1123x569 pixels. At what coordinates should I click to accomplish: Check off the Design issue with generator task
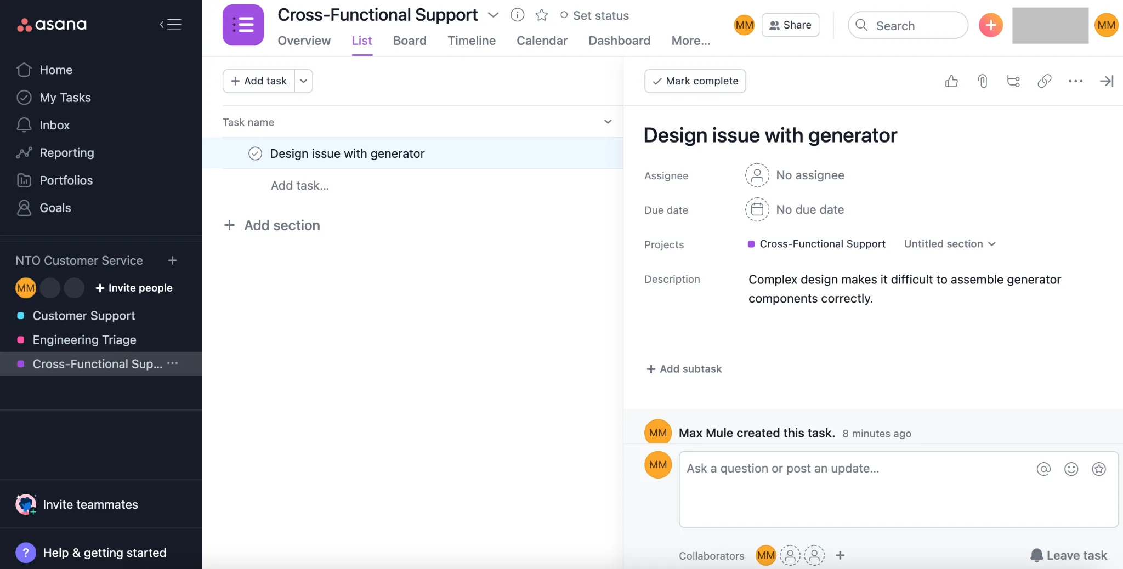(x=255, y=153)
